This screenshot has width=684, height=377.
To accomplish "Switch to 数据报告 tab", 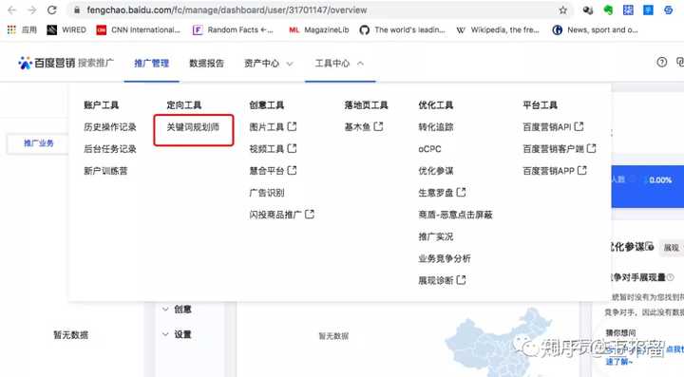I will 206,64.
